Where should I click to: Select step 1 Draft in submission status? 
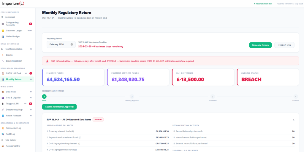(44, 97)
